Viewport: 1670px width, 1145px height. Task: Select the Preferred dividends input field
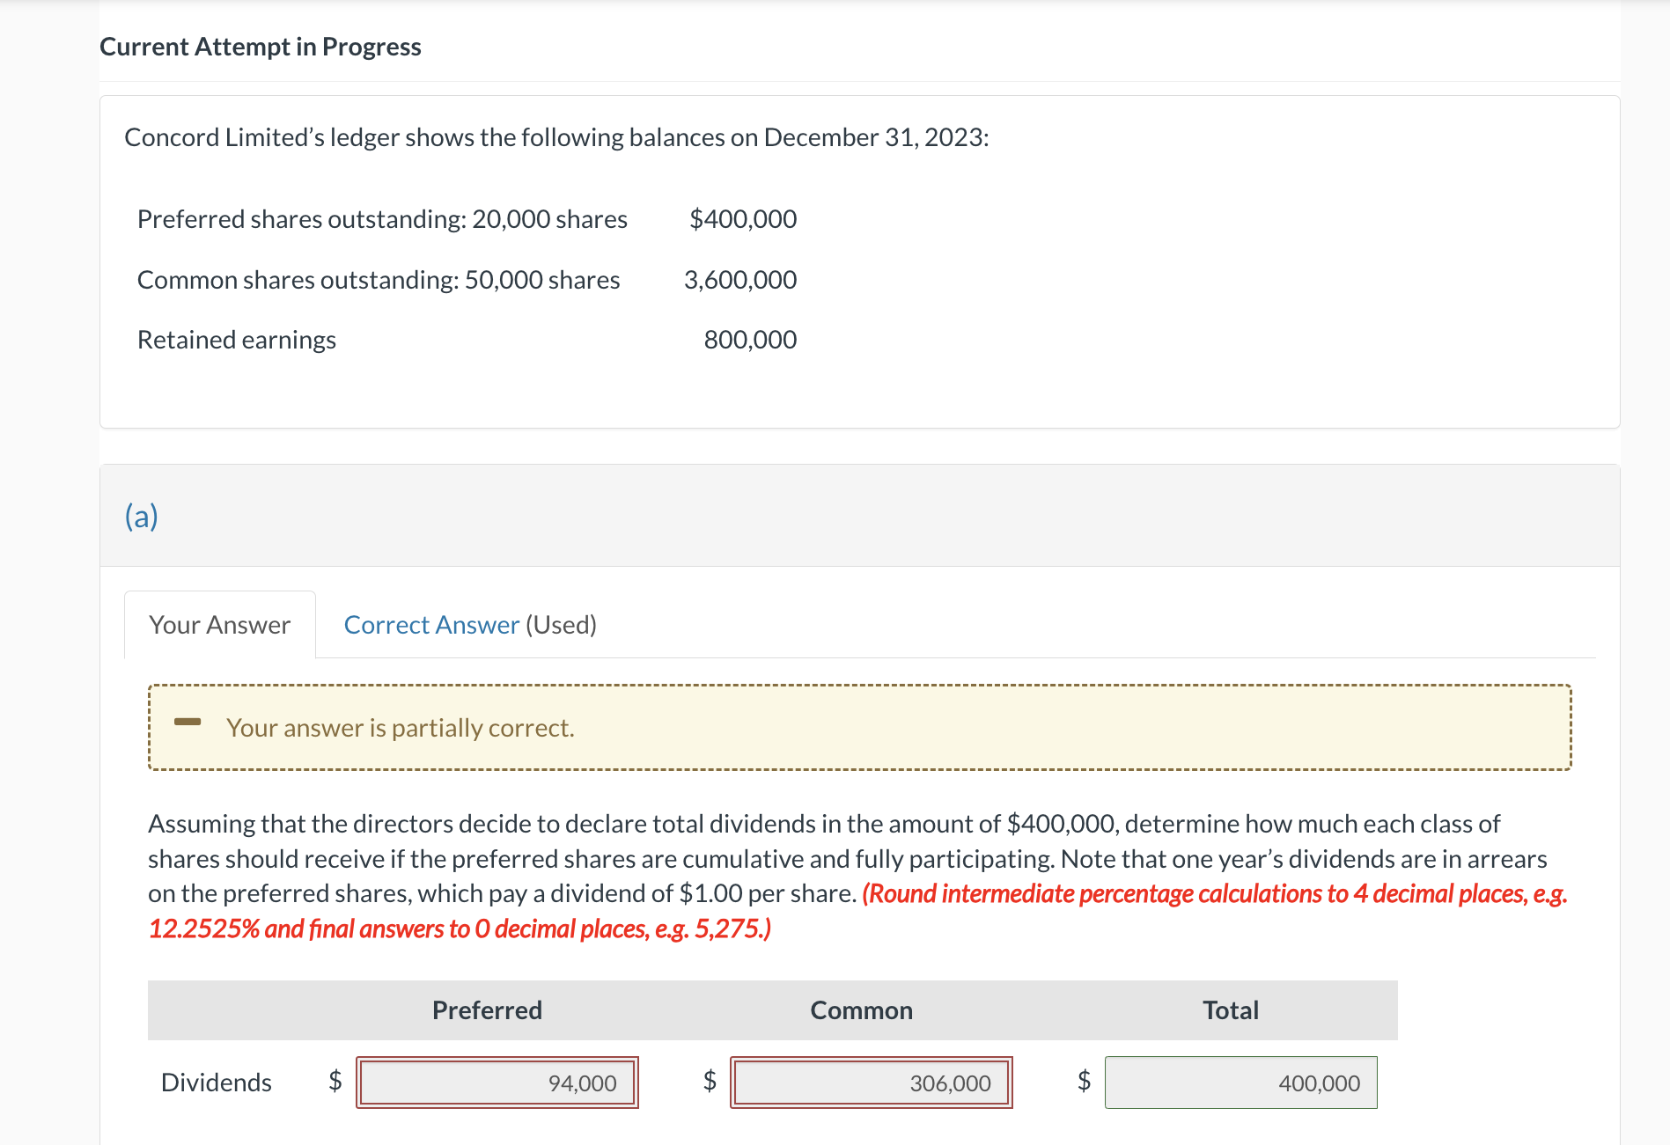click(x=497, y=1083)
